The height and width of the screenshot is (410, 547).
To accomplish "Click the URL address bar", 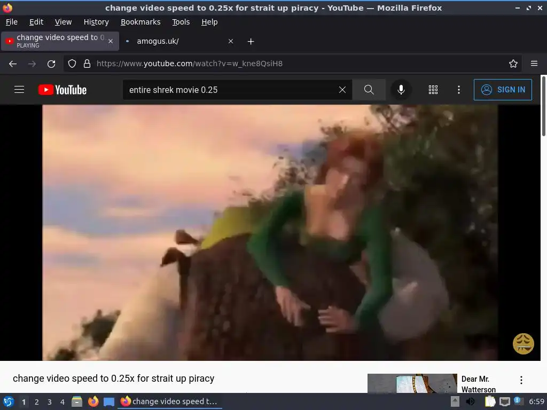I will 292,64.
